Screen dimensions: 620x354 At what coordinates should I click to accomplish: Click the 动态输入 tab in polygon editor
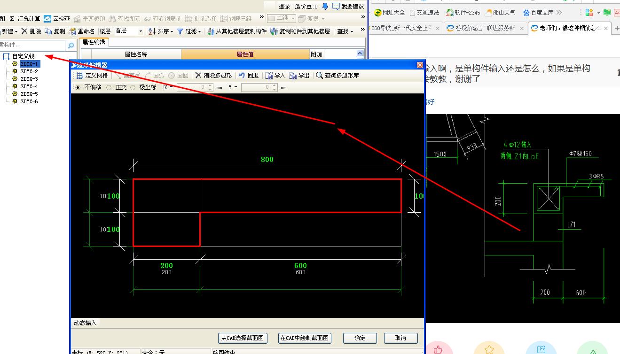coord(85,323)
